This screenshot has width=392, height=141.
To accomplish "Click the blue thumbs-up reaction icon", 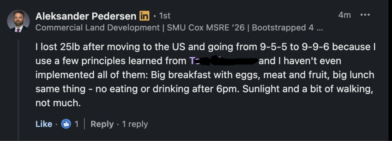I will 66,124.
